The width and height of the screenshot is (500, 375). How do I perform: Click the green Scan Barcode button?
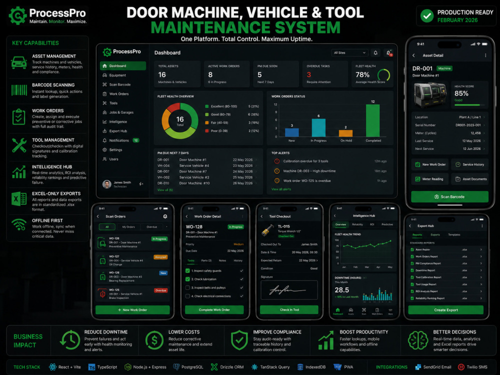coord(449,196)
